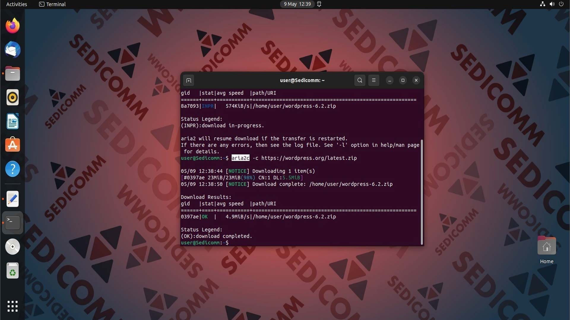Click the (98%) progress text
The height and width of the screenshot is (320, 570).
tap(248, 177)
